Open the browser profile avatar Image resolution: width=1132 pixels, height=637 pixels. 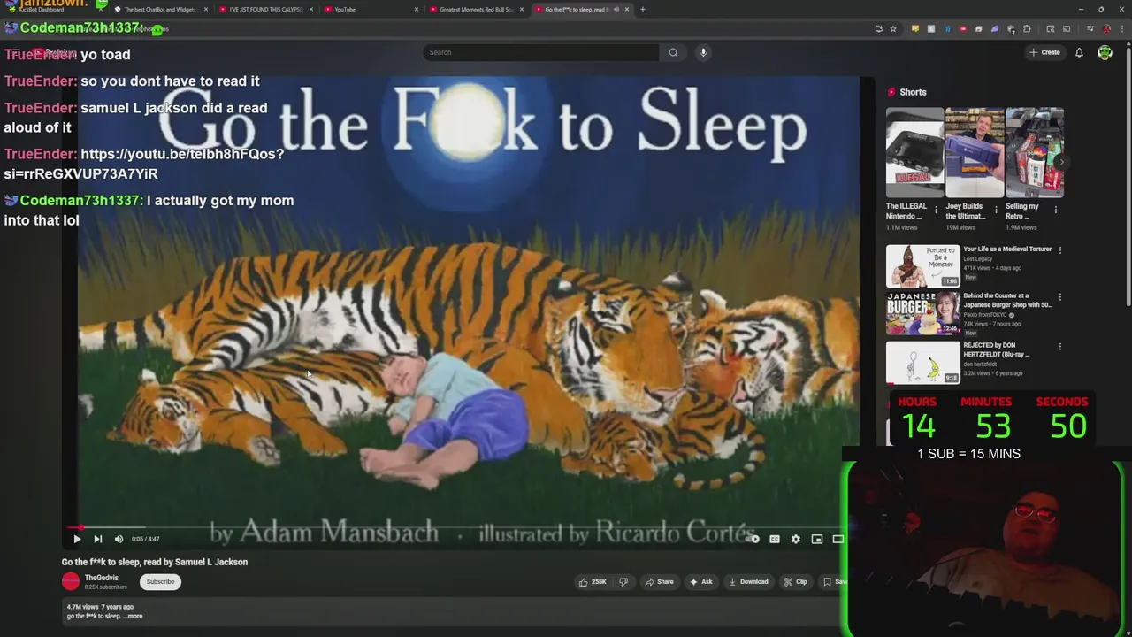(x=1106, y=28)
